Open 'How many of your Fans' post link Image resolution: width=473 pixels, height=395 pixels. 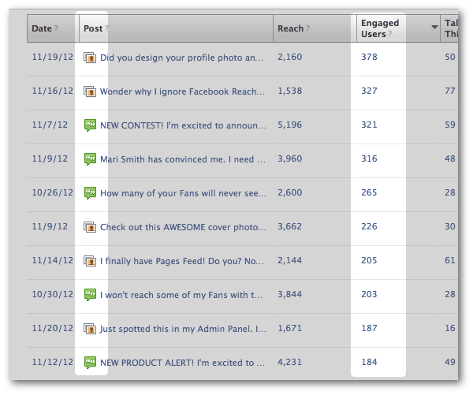(183, 193)
